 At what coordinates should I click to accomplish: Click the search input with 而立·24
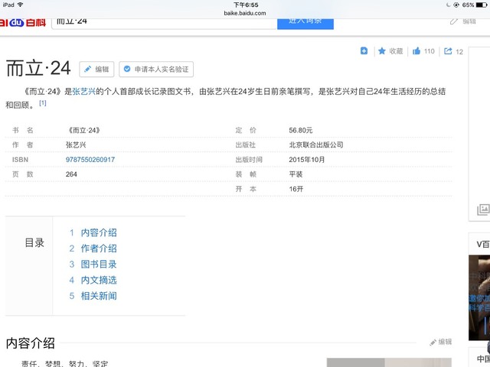pos(165,24)
